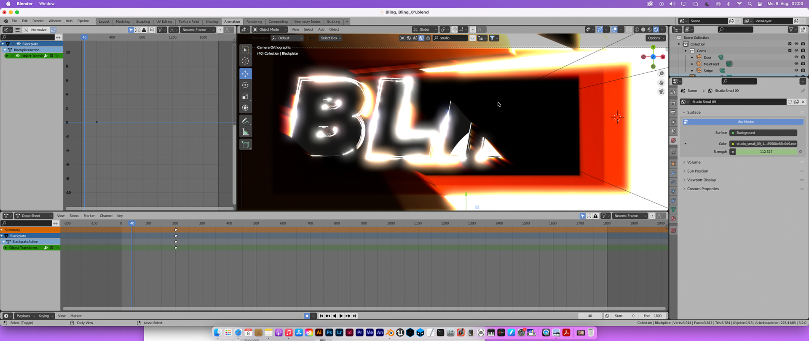This screenshot has width=809, height=341.
Task: Open the viewport Options dropdown
Action: pos(656,38)
